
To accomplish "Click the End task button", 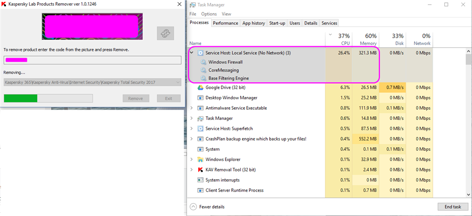I will (x=453, y=207).
